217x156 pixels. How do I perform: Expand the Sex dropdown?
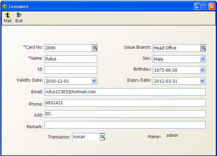pos(203,59)
